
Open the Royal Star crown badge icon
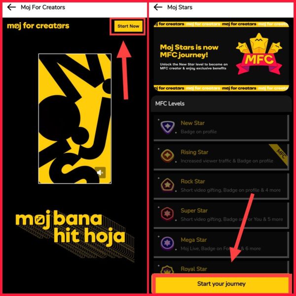point(167,270)
